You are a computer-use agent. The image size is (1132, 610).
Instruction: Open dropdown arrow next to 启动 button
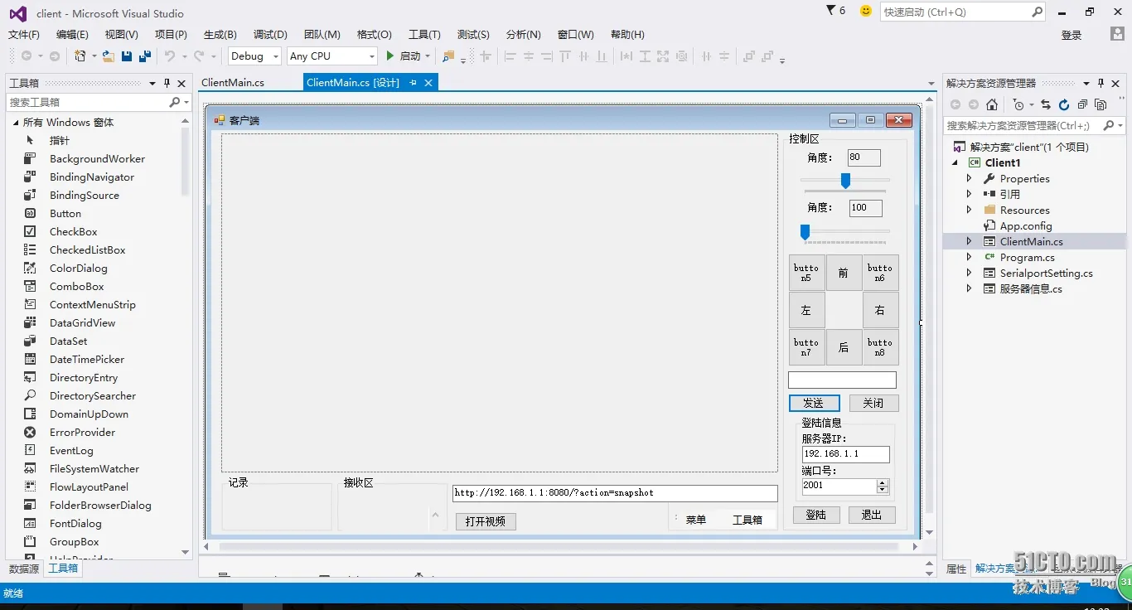click(x=428, y=56)
